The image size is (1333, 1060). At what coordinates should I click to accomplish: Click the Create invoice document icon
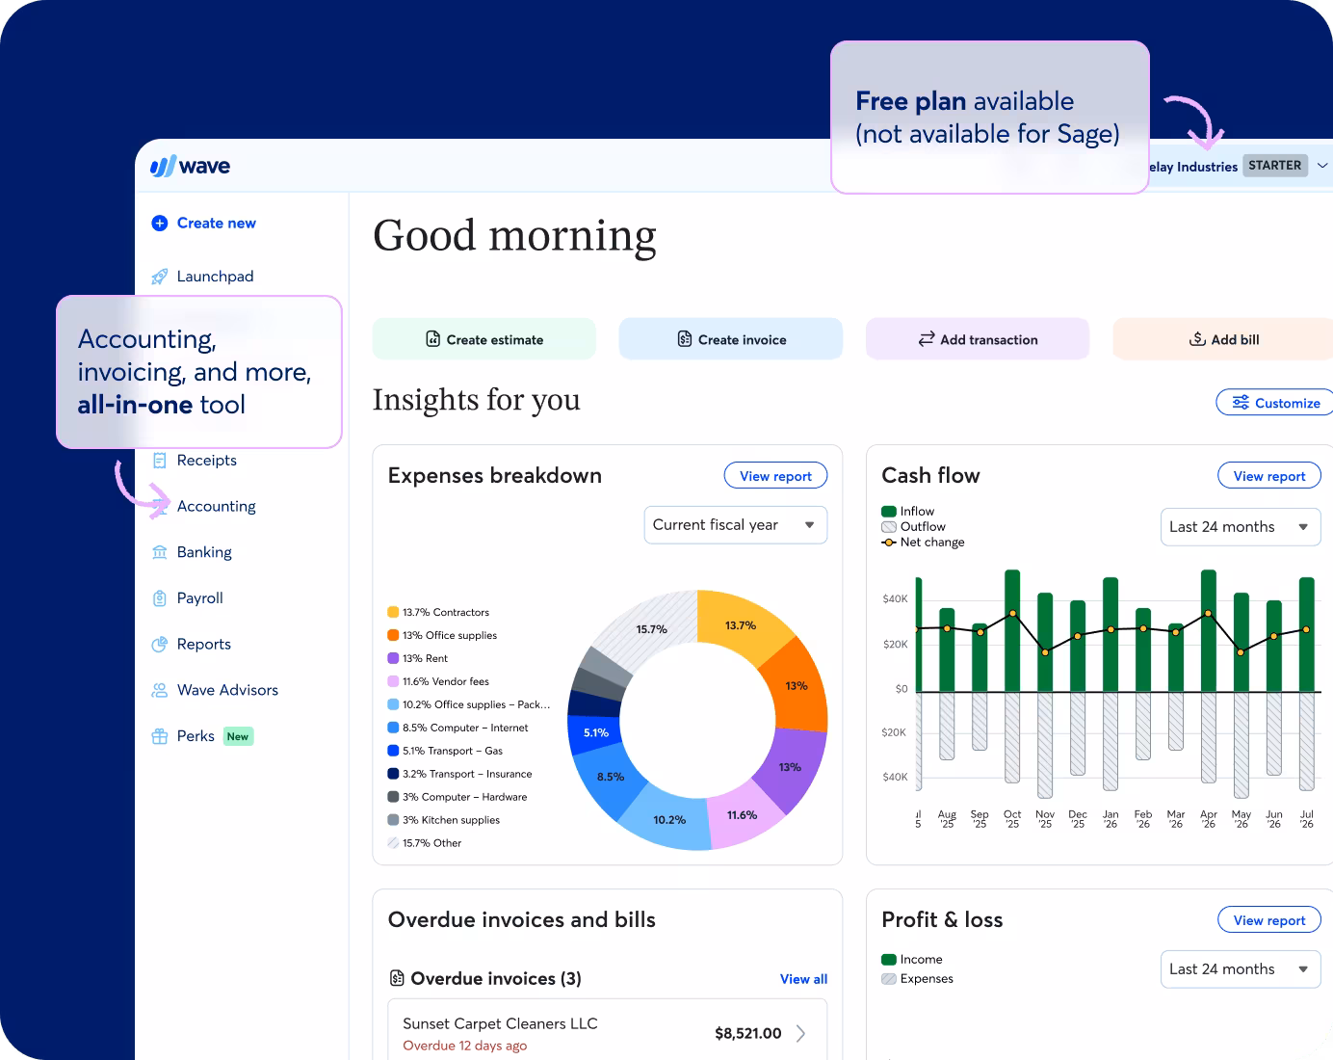pyautogui.click(x=685, y=339)
